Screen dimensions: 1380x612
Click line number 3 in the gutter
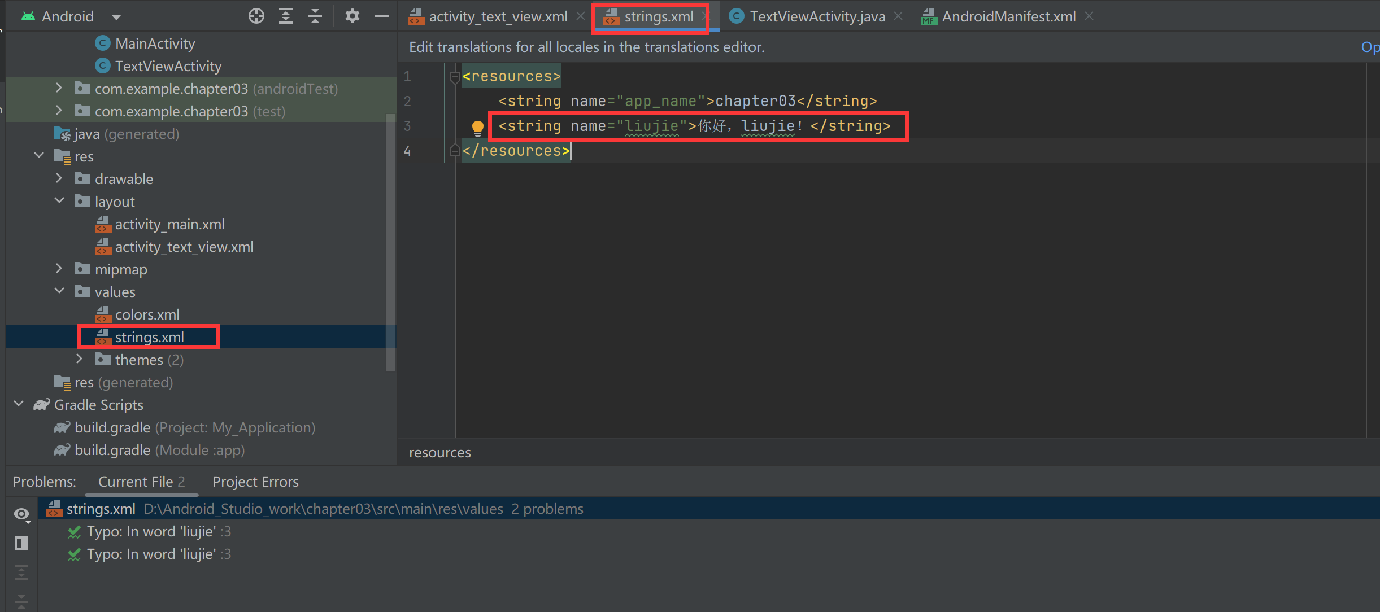point(407,126)
